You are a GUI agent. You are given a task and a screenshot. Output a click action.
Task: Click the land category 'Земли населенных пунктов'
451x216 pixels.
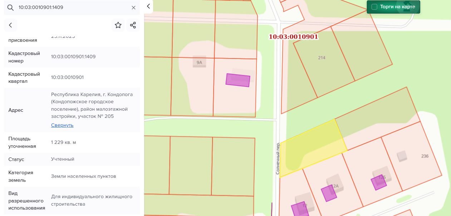pyautogui.click(x=84, y=176)
